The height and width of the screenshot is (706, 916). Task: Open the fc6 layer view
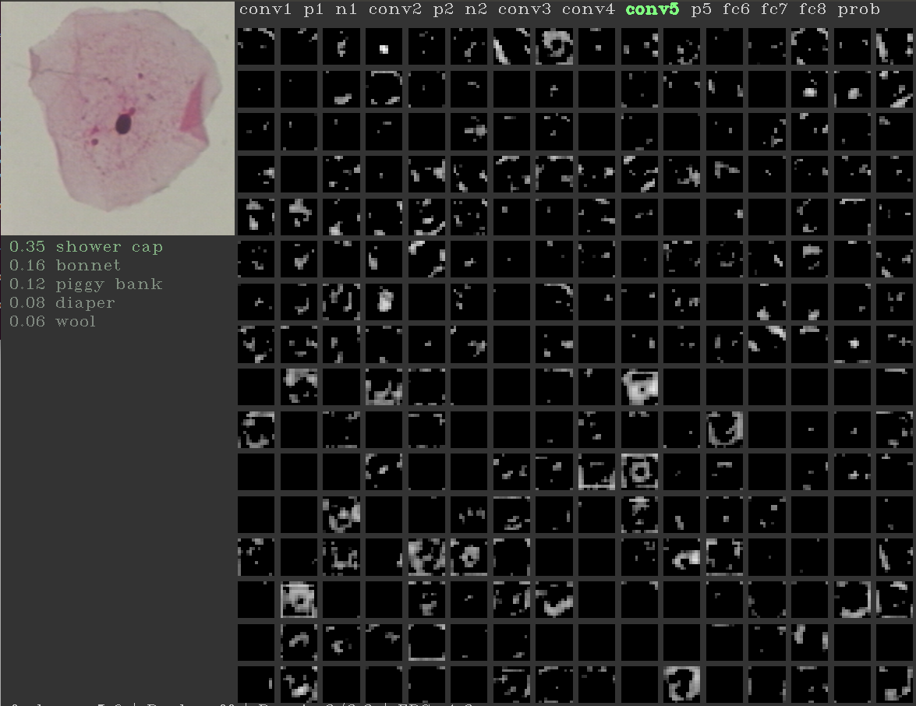click(x=736, y=9)
